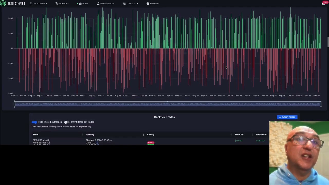
Task: Click the $0 y-axis label
Action: point(12,48)
